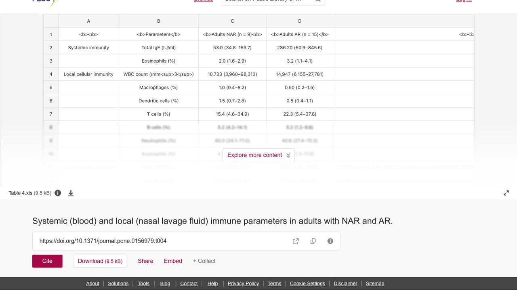The width and height of the screenshot is (517, 291).
Task: Open the Contact footer link
Action: click(x=189, y=284)
